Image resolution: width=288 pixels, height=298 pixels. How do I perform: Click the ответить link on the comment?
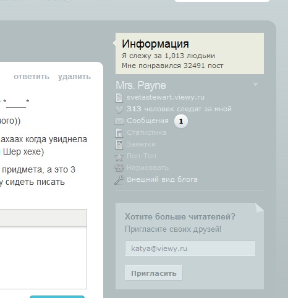point(32,77)
